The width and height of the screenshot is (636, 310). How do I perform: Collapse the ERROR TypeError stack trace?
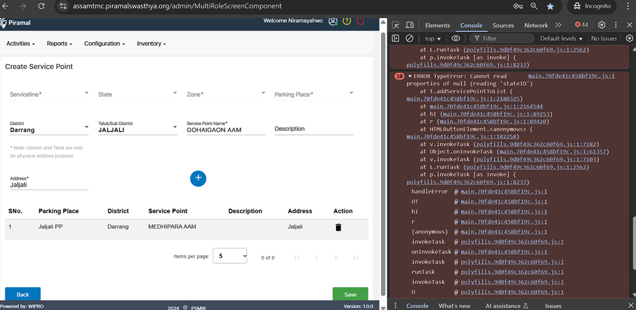tap(410, 76)
